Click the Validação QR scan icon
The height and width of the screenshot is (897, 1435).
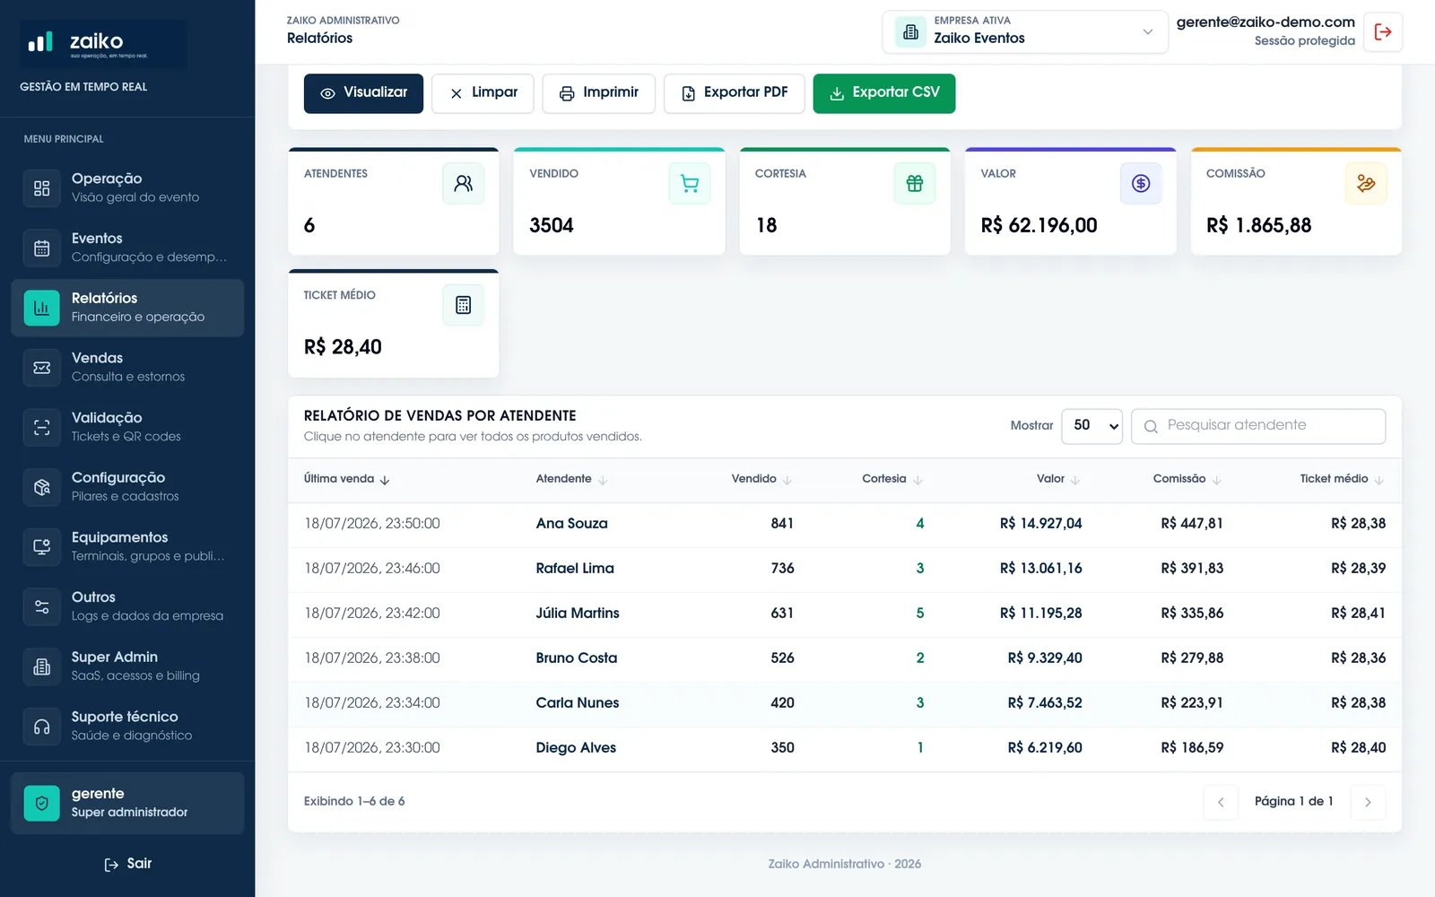42,428
